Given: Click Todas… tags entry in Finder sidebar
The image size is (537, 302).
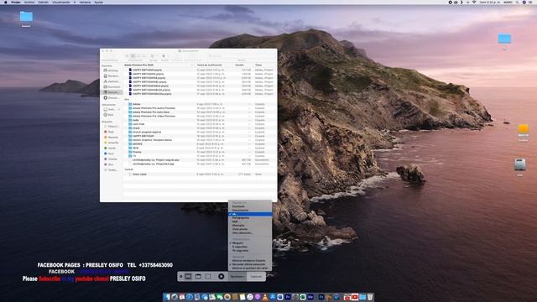Looking at the screenshot, I should (112, 169).
